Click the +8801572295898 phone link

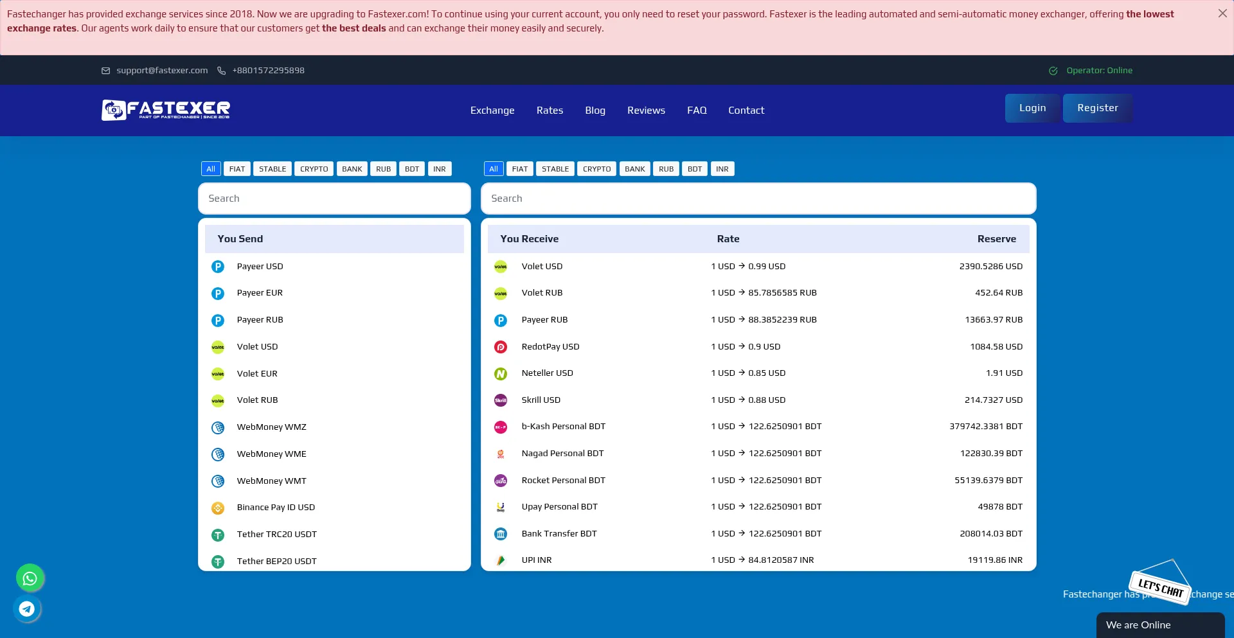(269, 71)
